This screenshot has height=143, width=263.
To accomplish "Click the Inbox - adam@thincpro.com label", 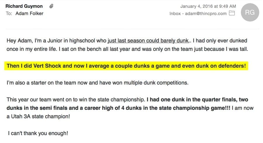I will pyautogui.click(x=198, y=13).
